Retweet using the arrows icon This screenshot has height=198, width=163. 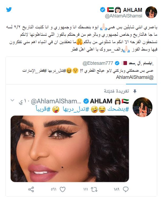(x=94, y=190)
